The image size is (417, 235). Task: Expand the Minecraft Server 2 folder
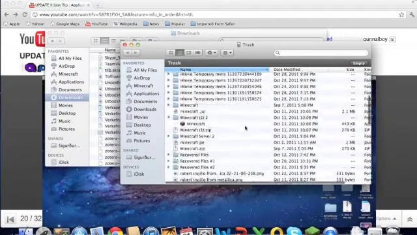point(168,136)
